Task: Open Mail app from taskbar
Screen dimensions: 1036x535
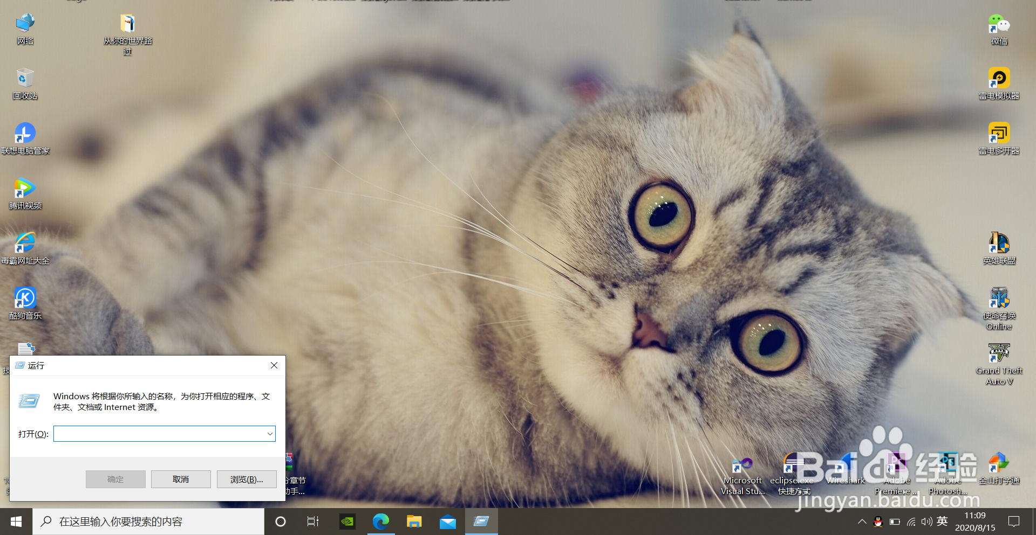Action: point(448,522)
